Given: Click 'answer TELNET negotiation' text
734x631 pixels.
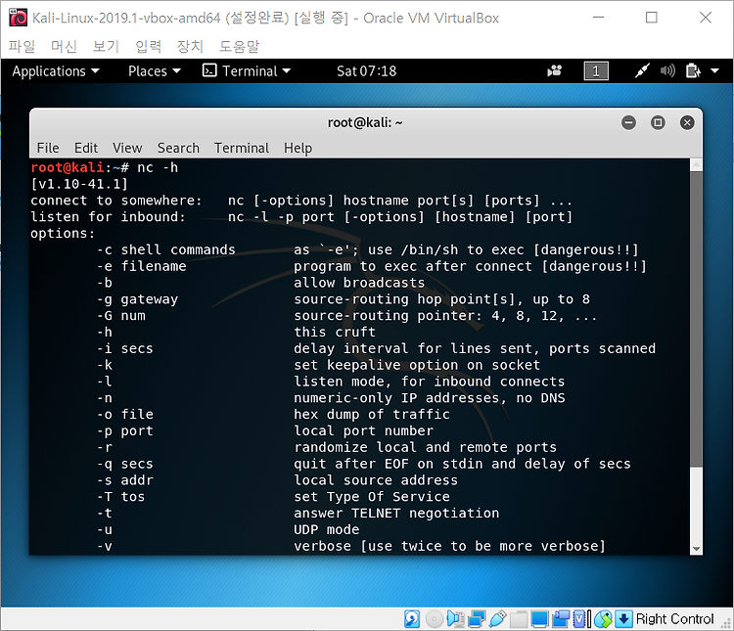Looking at the screenshot, I should tap(396, 513).
